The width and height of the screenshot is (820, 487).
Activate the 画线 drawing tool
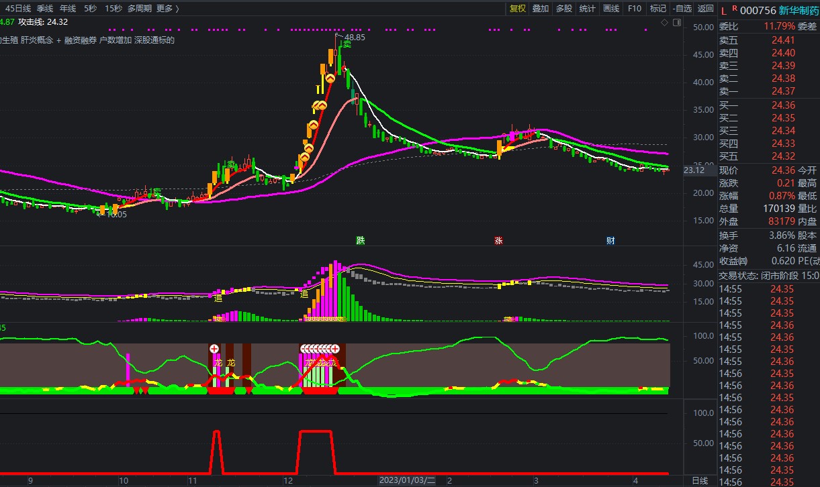[611, 9]
